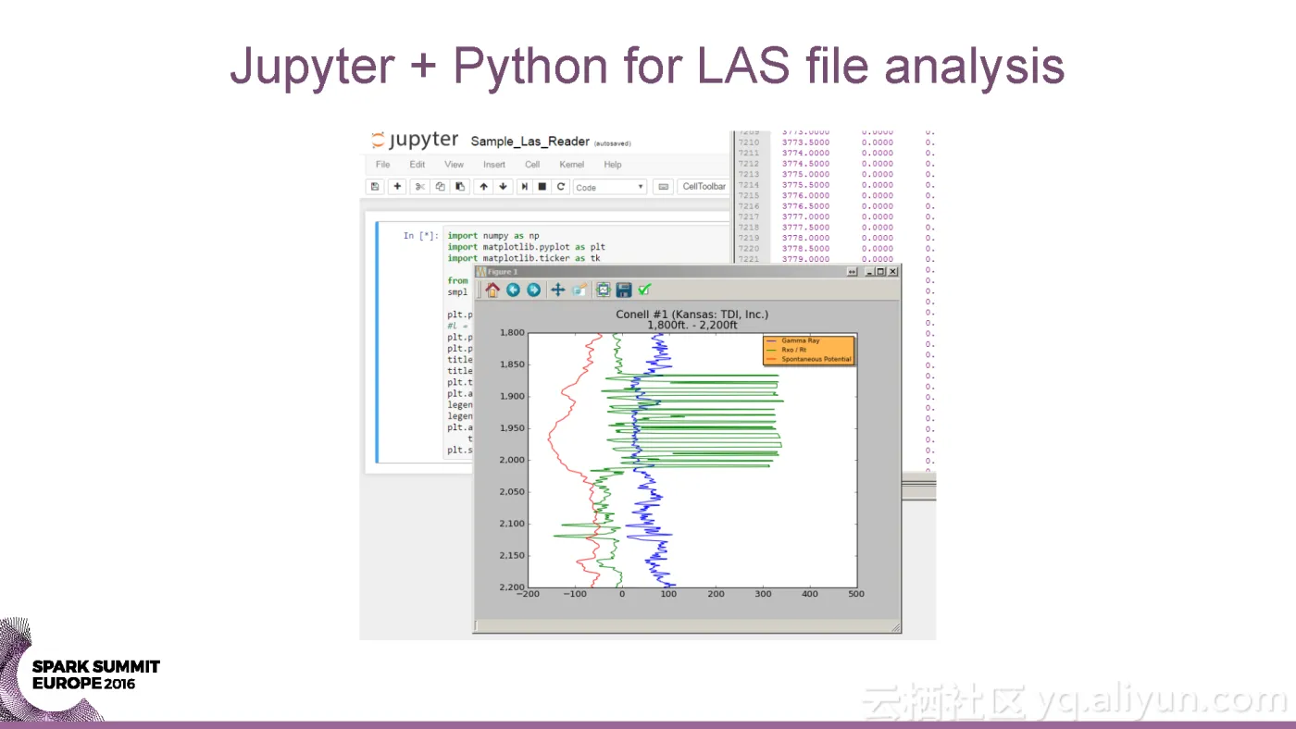The width and height of the screenshot is (1296, 729).
Task: Click the y-axis label 2,000
Action: 510,460
